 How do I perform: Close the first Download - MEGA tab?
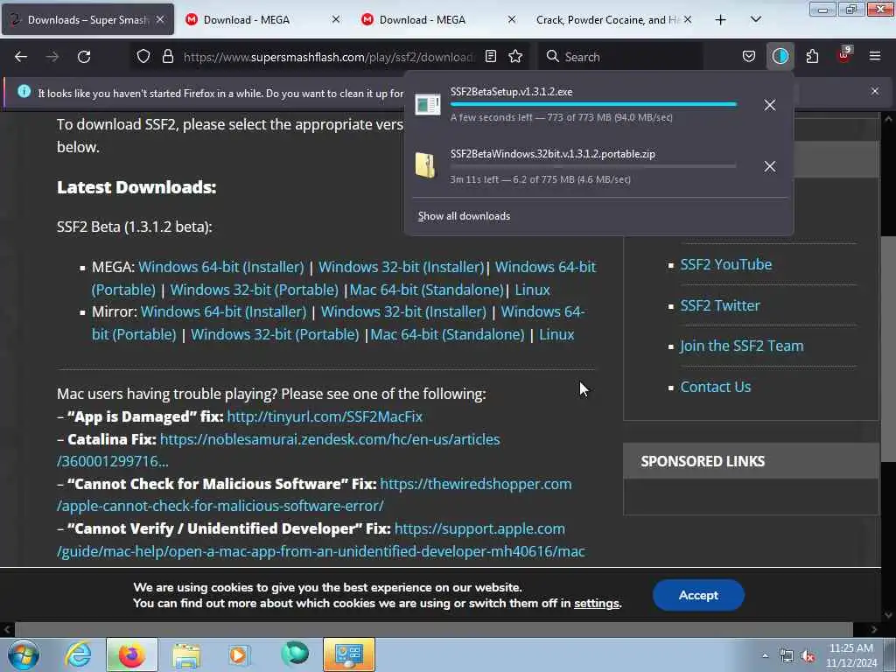336,19
